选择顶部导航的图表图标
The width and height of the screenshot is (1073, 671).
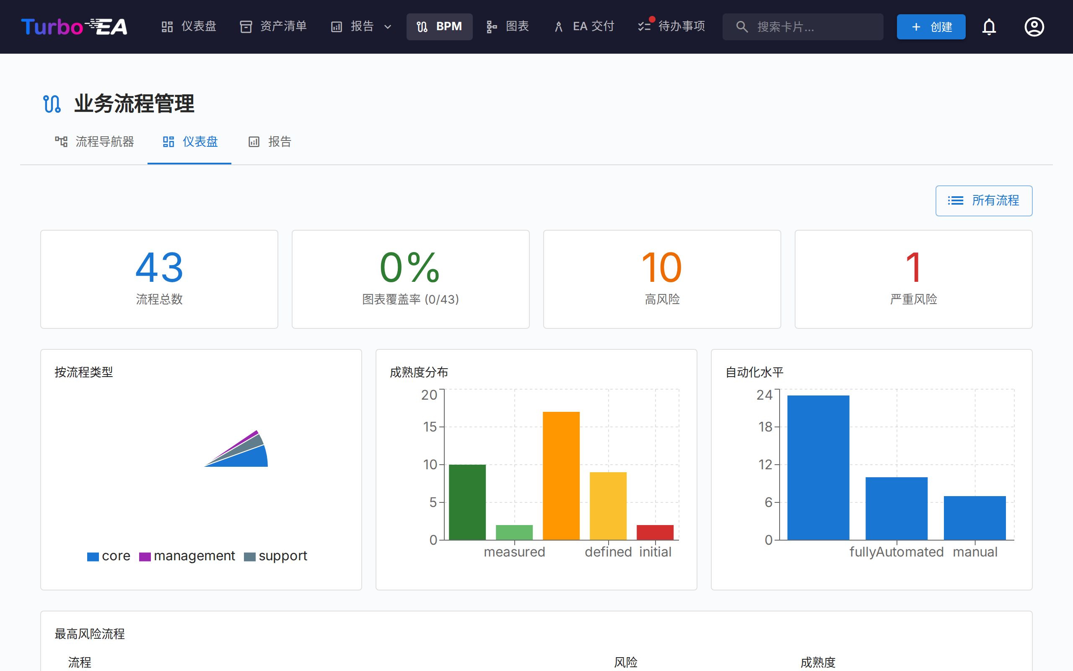(508, 26)
